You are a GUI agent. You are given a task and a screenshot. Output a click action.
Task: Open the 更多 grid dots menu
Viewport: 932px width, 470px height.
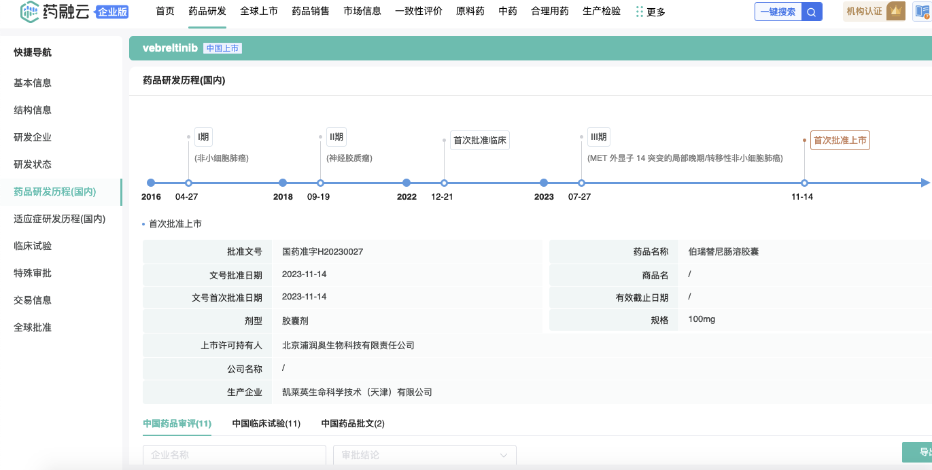tap(639, 12)
